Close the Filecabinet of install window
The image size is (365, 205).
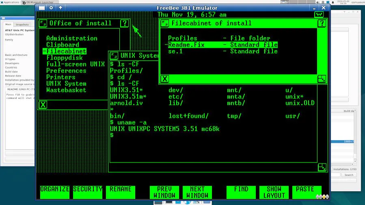(x=164, y=79)
